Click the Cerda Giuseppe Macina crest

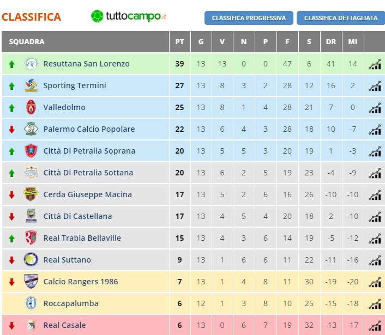(31, 194)
